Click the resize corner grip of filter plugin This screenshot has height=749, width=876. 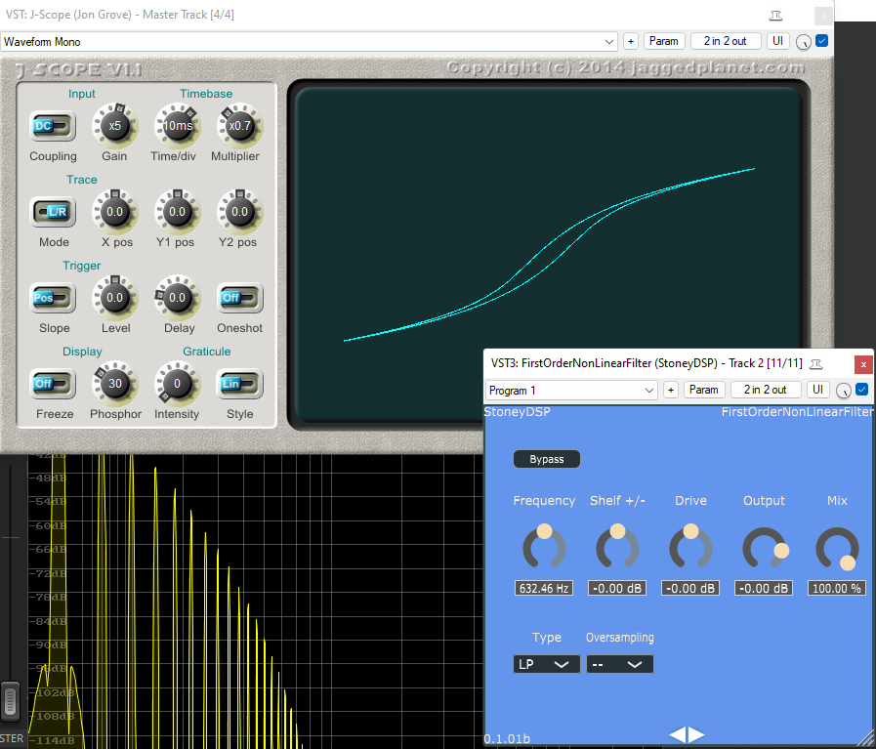coord(866,740)
